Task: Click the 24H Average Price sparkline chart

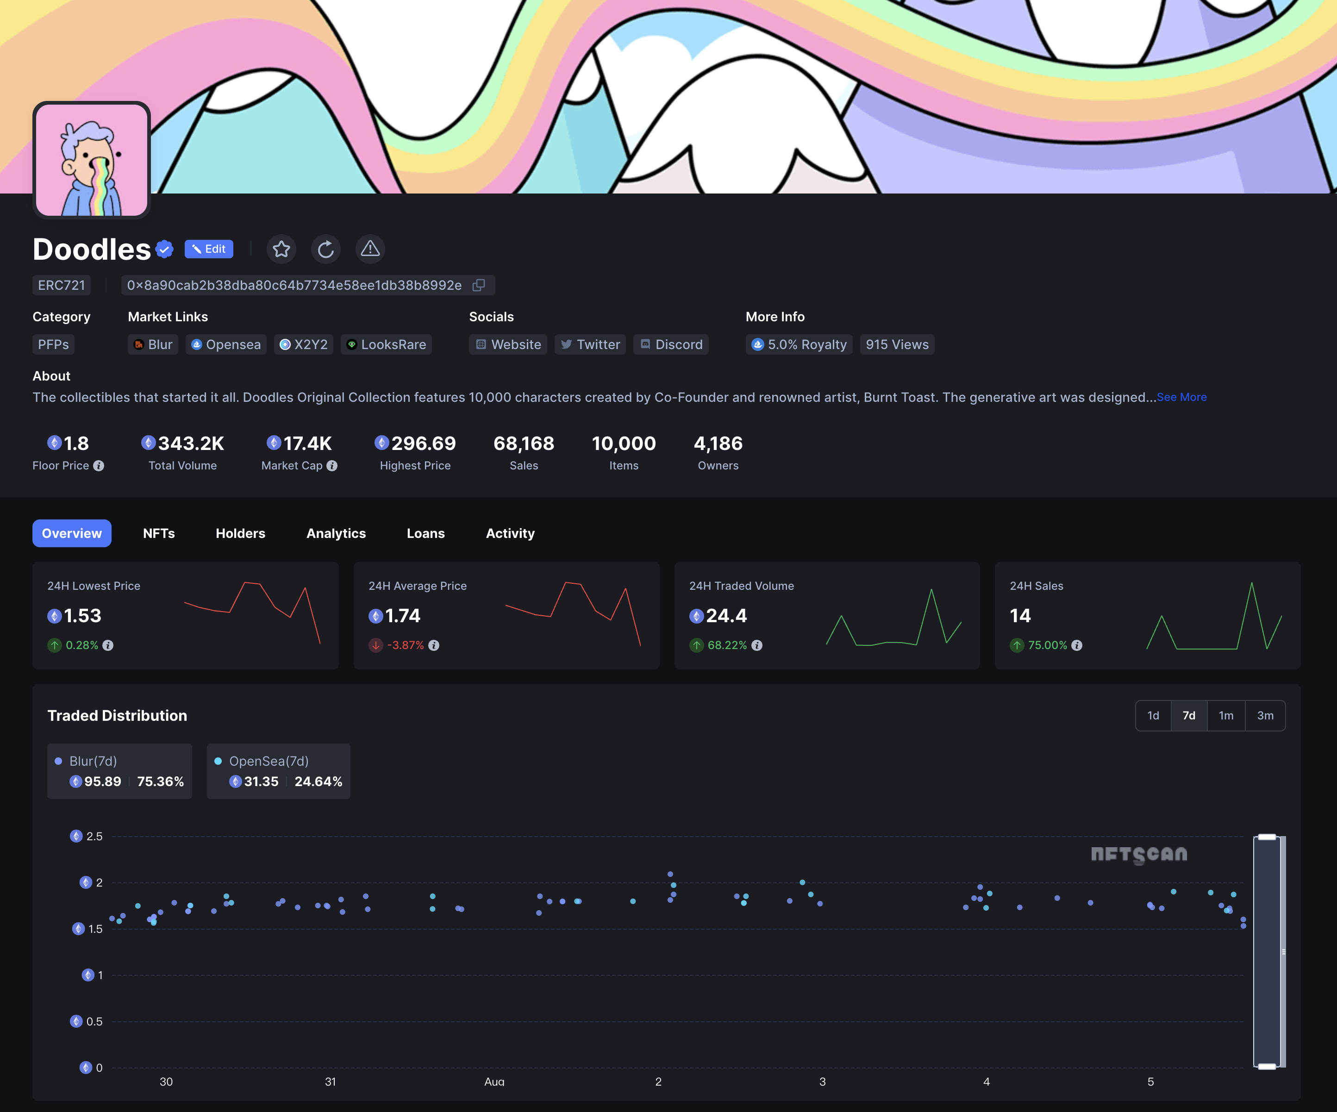Action: (x=573, y=613)
